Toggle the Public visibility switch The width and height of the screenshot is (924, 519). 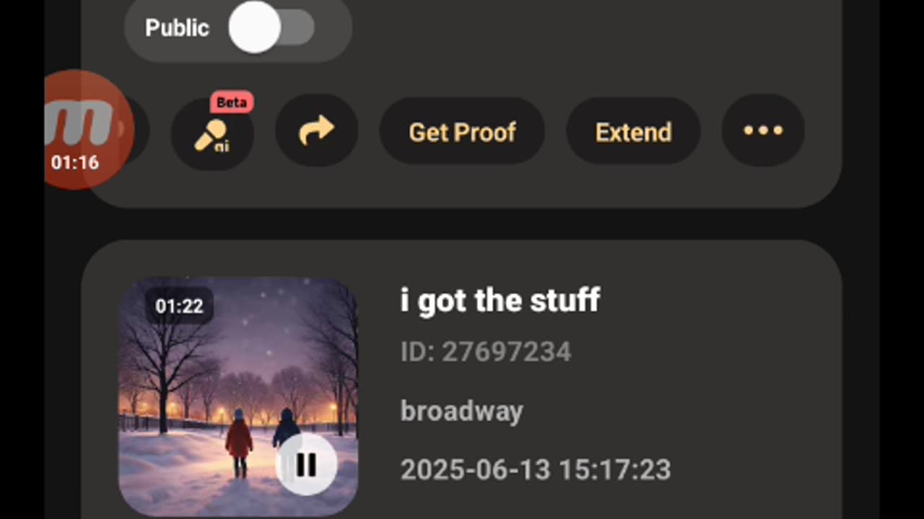point(271,28)
